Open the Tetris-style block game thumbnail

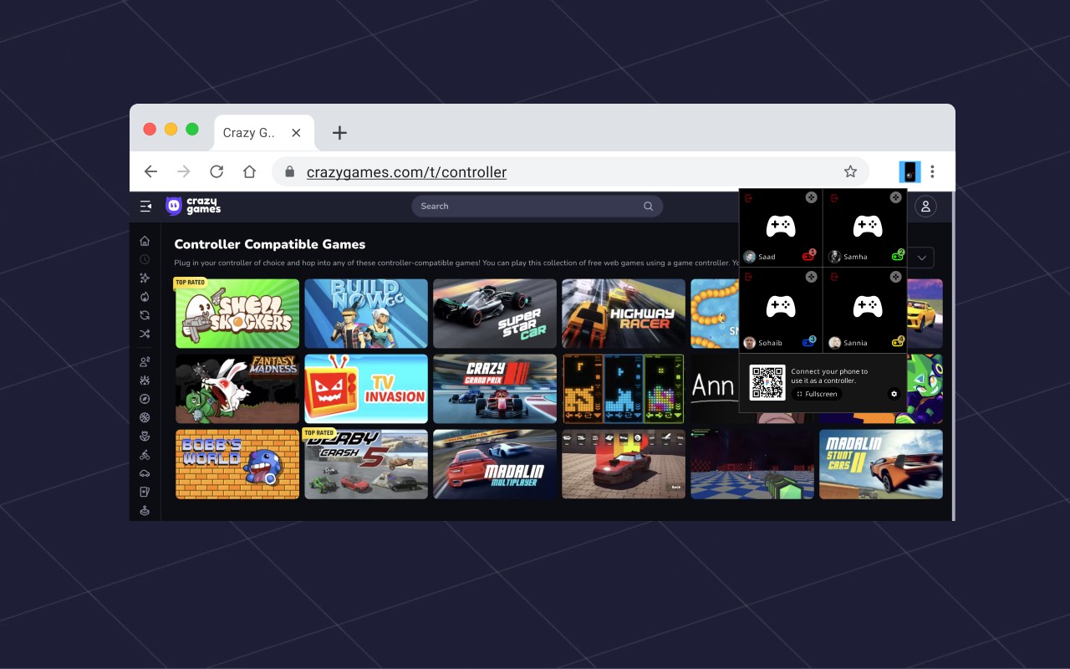624,389
